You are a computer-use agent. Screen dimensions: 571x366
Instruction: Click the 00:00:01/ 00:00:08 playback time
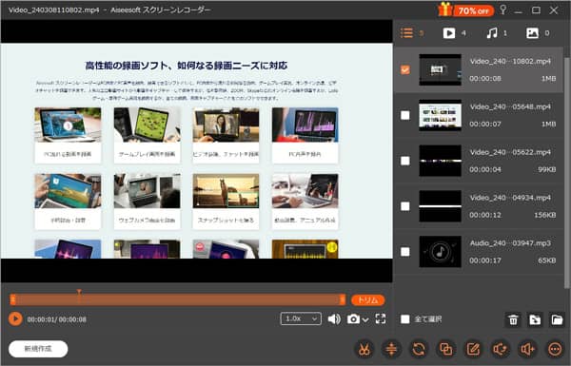(57, 319)
